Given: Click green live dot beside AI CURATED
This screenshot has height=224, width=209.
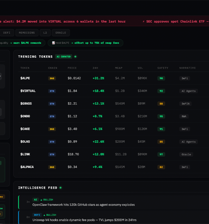Looking at the screenshot, I should pos(75,57).
